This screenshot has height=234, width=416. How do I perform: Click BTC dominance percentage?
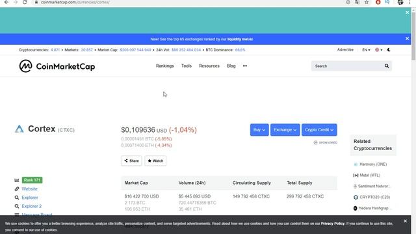[240, 50]
